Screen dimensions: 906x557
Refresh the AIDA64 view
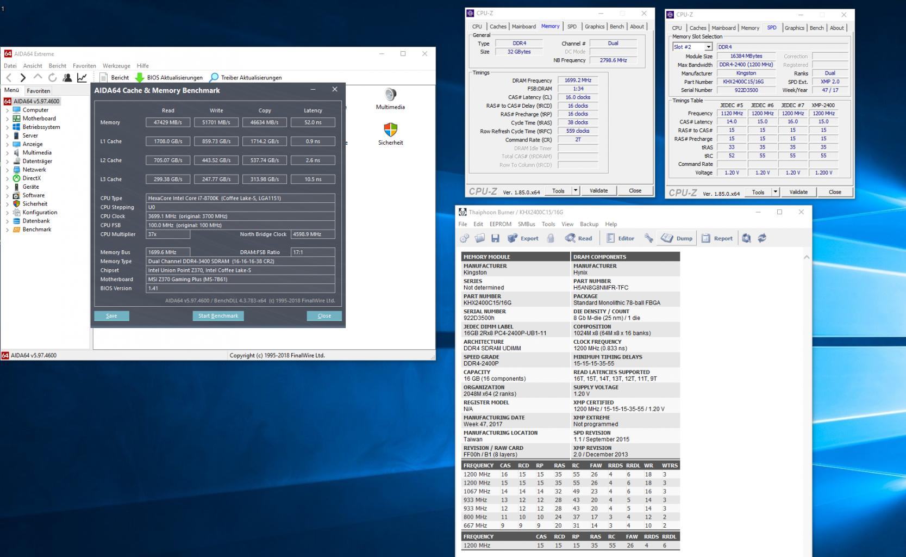52,78
